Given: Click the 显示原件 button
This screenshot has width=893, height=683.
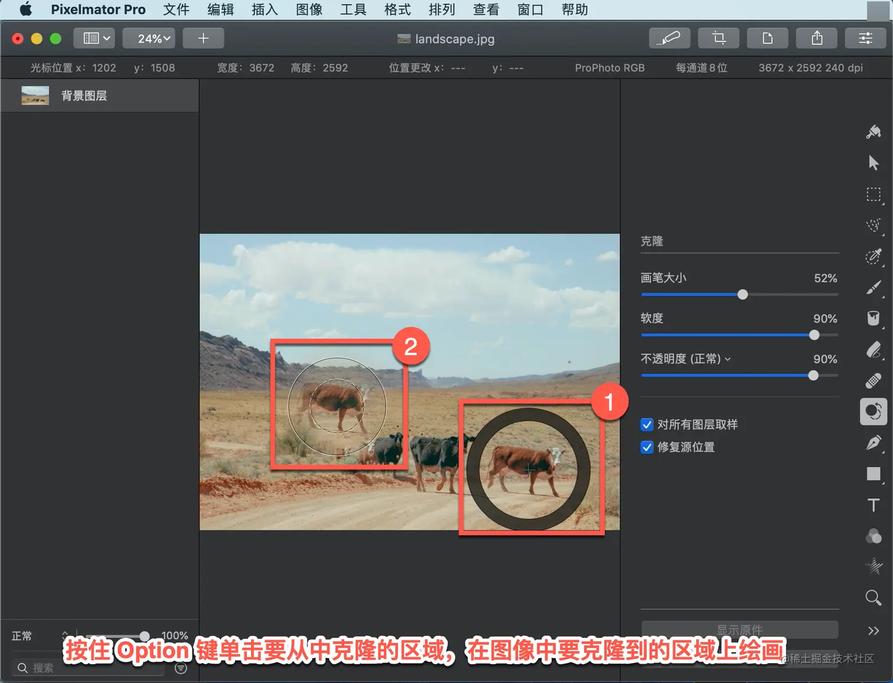Looking at the screenshot, I should (739, 629).
